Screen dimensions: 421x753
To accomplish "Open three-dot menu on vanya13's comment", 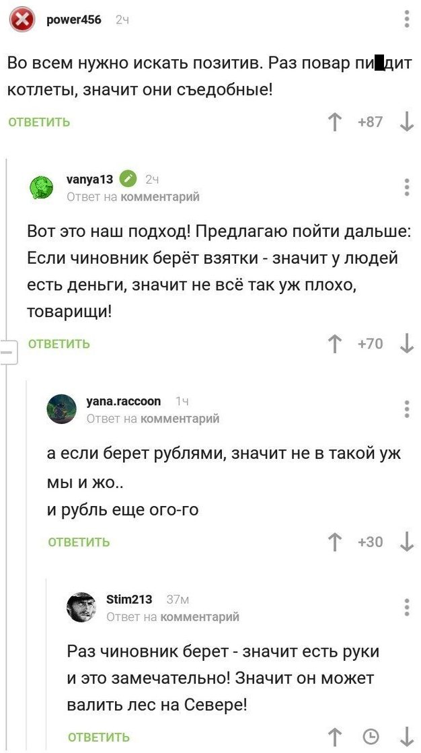I will (x=407, y=186).
